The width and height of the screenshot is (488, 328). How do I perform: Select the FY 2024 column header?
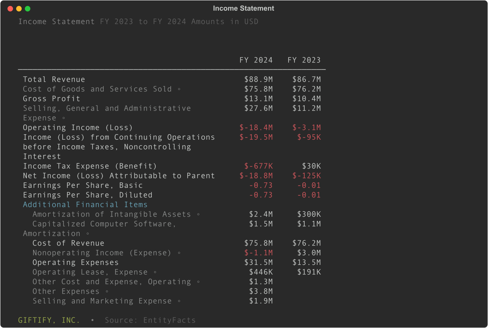pyautogui.click(x=256, y=60)
